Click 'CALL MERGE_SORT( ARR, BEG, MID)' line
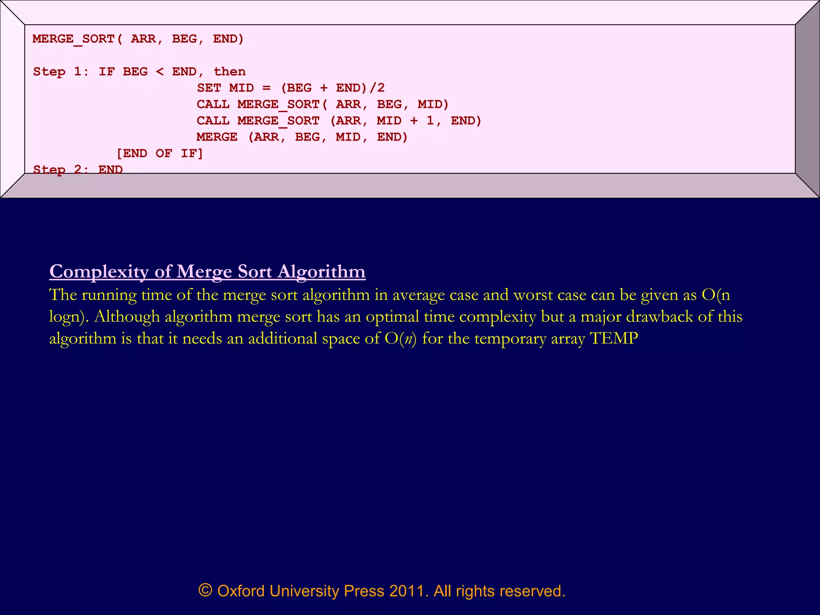Screen dimensions: 820x615 coord(322,104)
